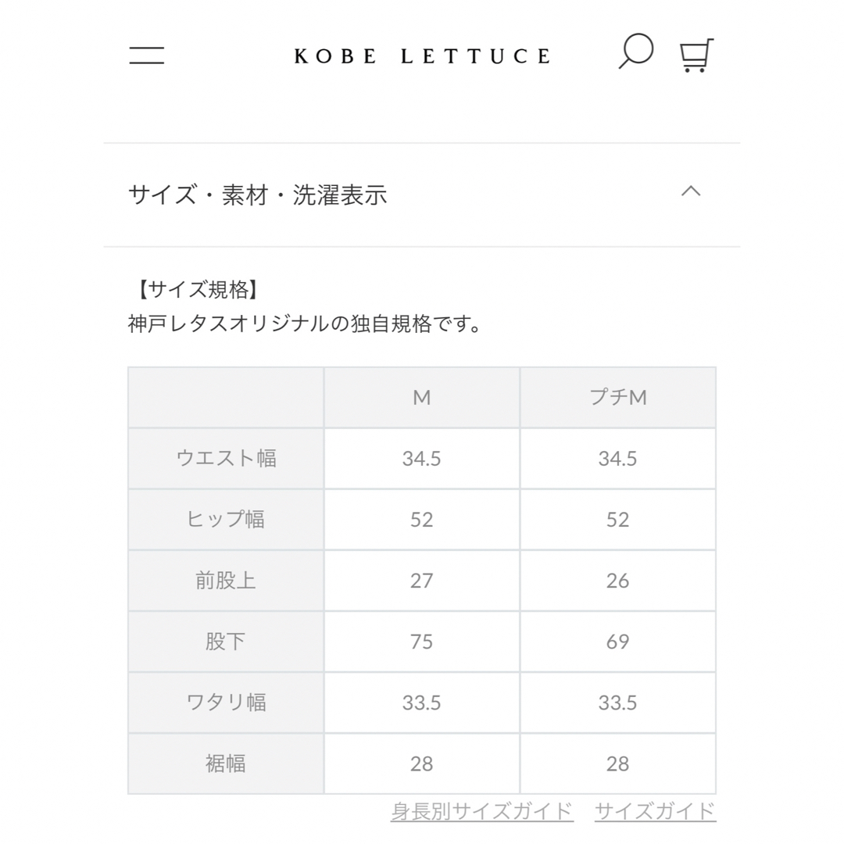Open the search magnifier
The image size is (844, 844).
click(x=635, y=52)
